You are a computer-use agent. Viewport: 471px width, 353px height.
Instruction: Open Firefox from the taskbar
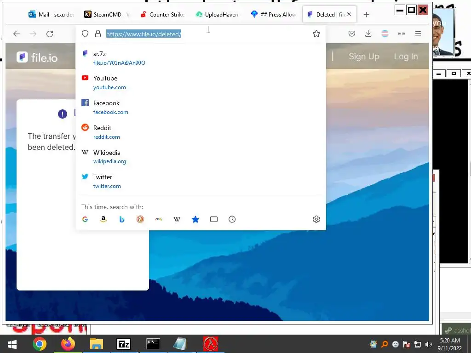(68, 344)
